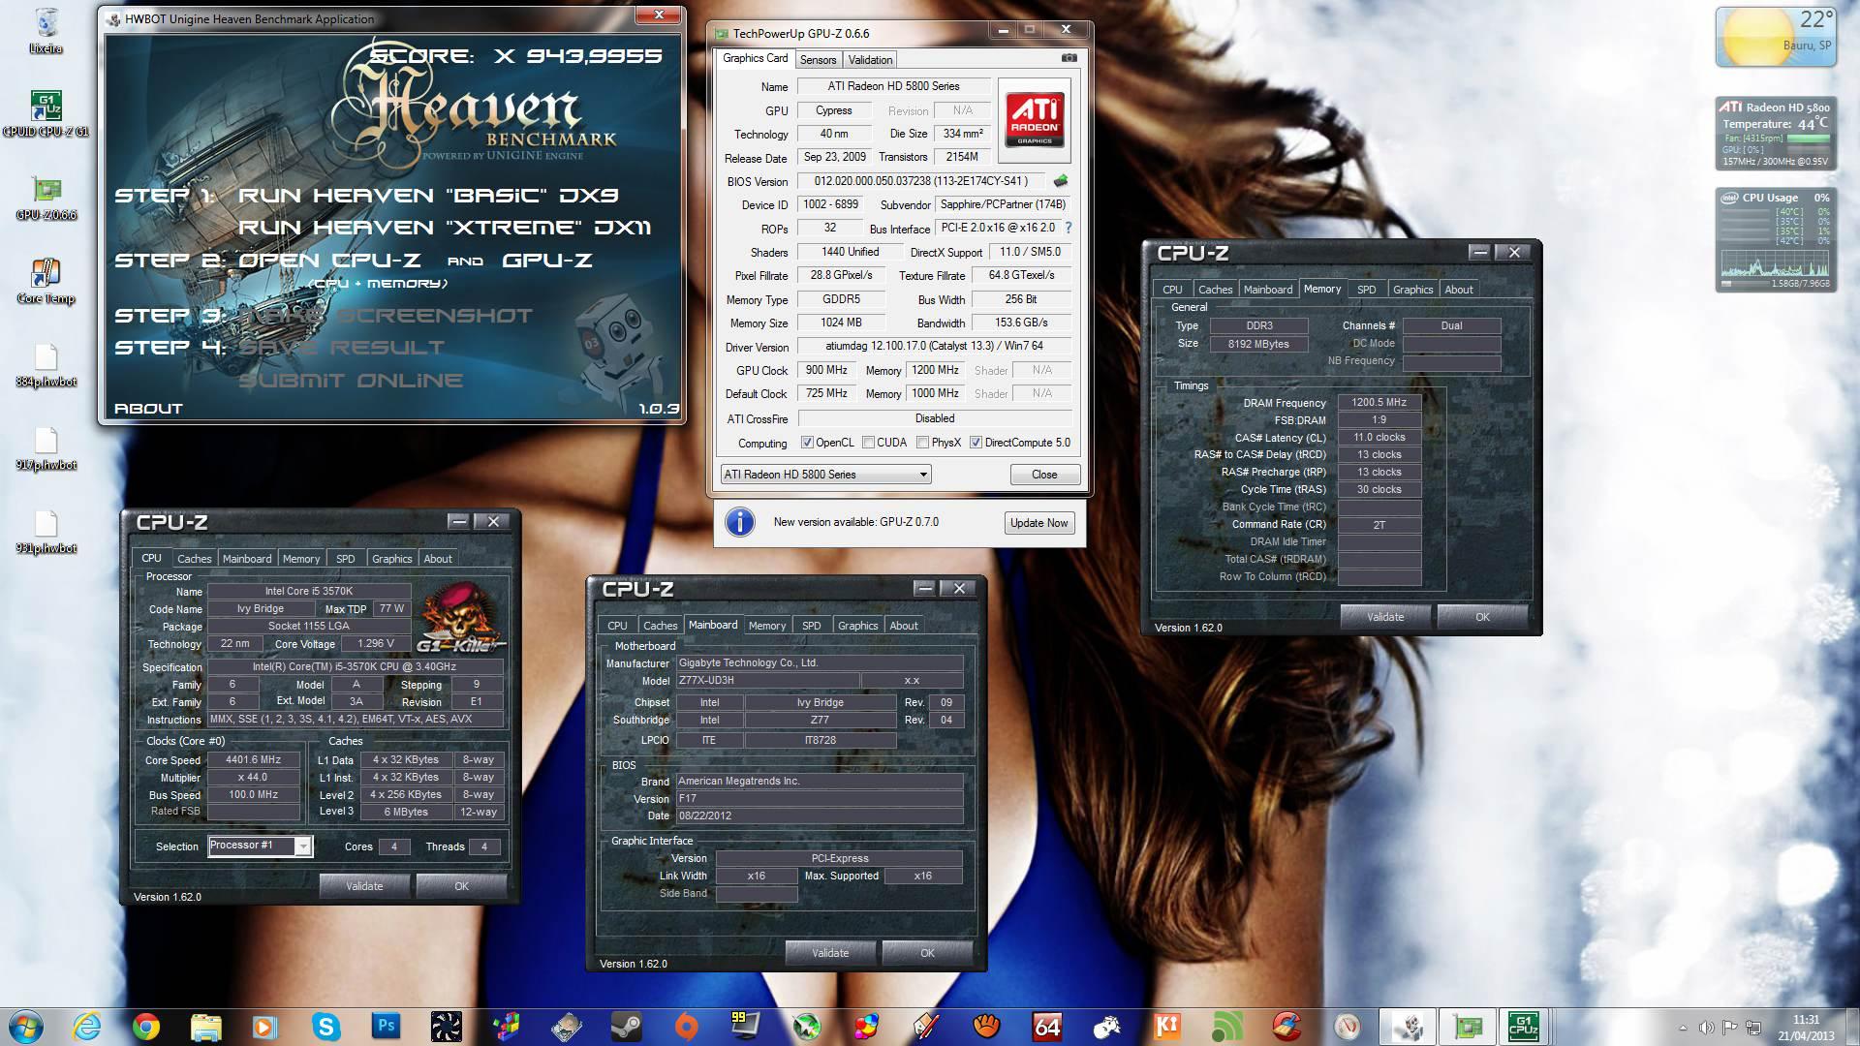Launch the Core Temp desktop shortcut
This screenshot has height=1046, width=1860.
tap(46, 281)
